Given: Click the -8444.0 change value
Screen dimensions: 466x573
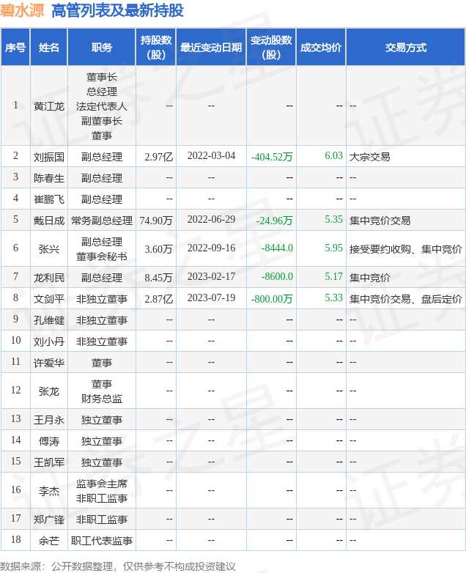Looking at the screenshot, I should [x=278, y=248].
